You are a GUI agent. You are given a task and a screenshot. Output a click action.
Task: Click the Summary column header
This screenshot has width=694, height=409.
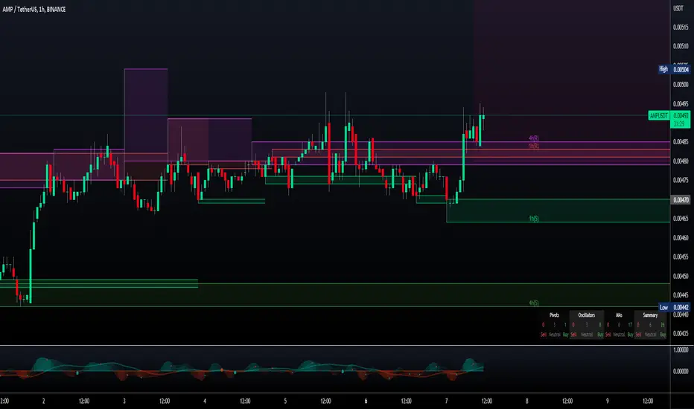(x=650, y=315)
